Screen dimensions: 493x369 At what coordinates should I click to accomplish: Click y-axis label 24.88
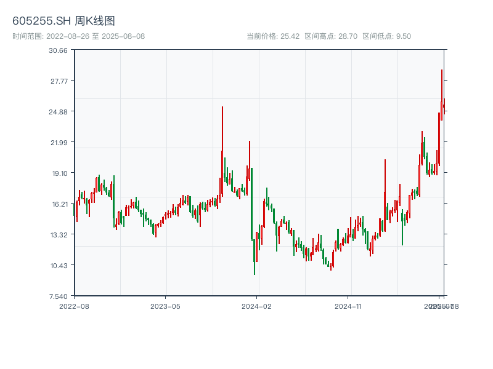(x=58, y=112)
